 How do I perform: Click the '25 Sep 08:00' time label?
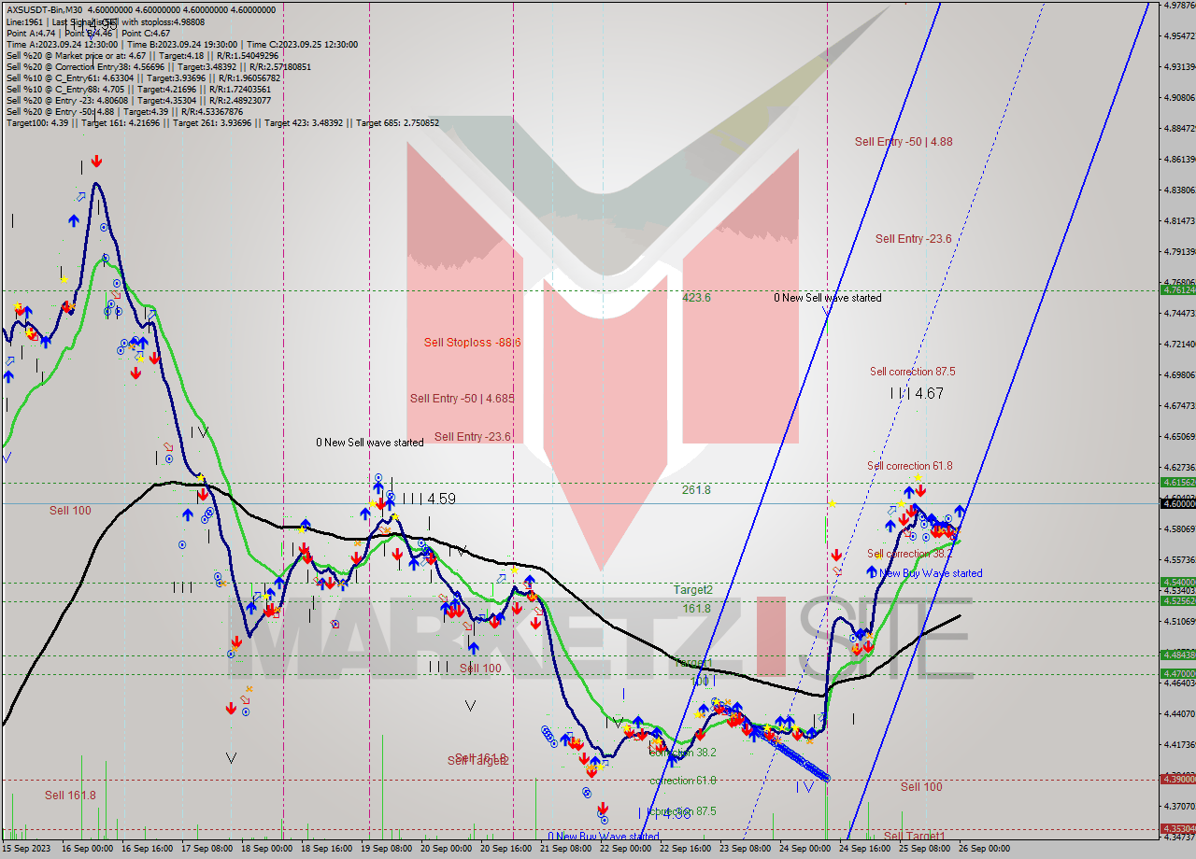(923, 849)
